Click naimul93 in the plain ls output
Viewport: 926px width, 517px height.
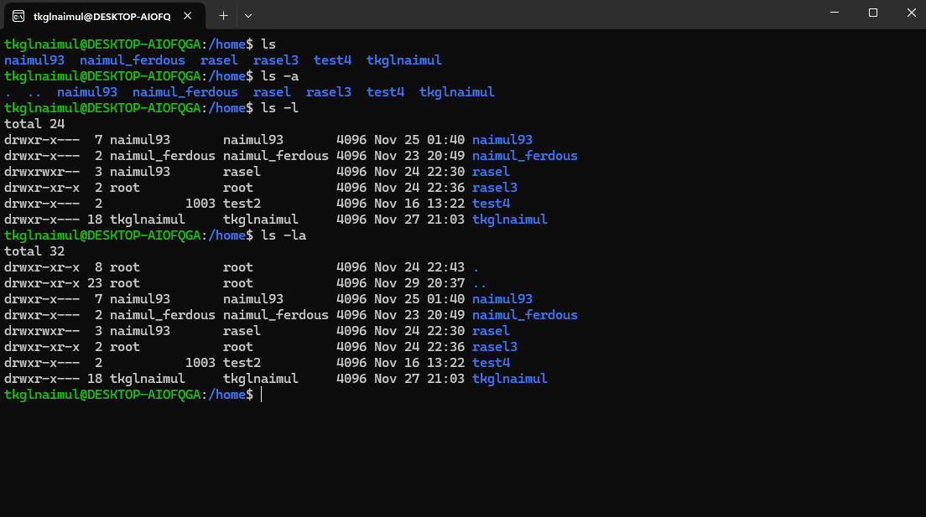tap(34, 60)
